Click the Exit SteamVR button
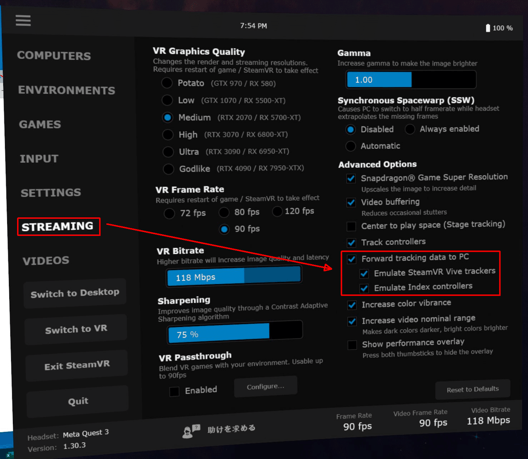528x459 pixels. (77, 365)
